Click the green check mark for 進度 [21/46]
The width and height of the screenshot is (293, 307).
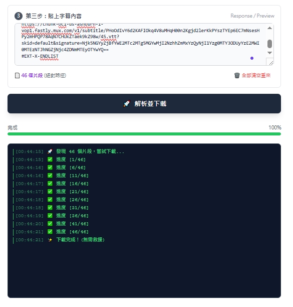(50, 192)
